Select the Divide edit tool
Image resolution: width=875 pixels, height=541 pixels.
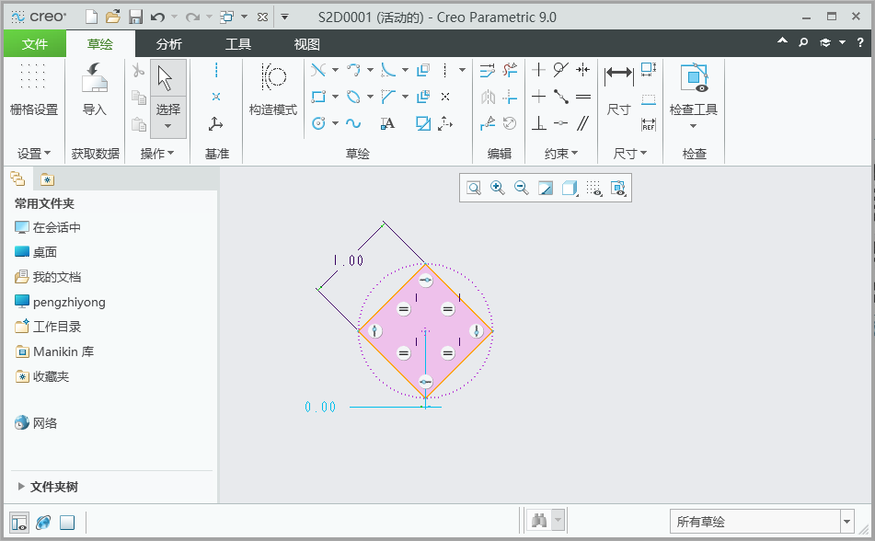487,123
